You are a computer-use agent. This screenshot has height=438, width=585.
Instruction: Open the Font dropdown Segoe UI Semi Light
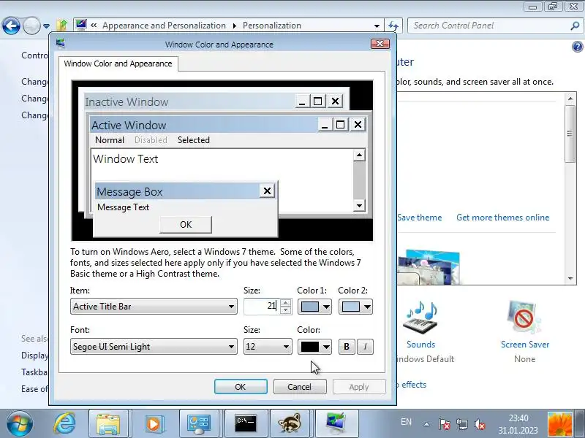pyautogui.click(x=154, y=346)
